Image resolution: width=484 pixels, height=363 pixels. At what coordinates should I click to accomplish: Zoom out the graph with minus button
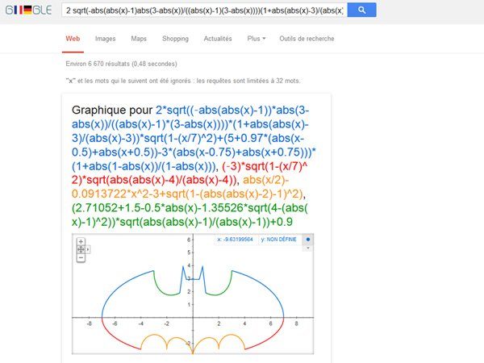81,258
